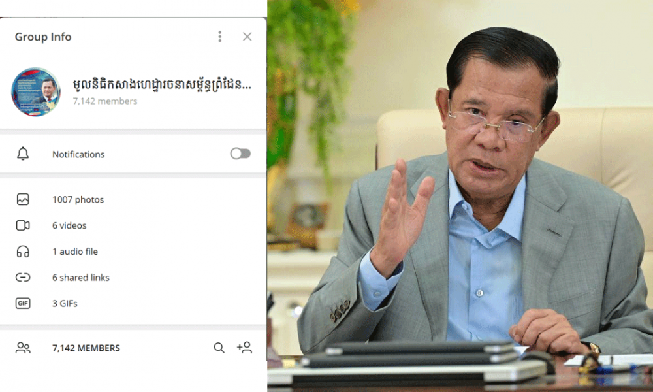Viewport: 653px width, 392px height.
Task: Open the 1007 photos list
Action: pos(133,199)
